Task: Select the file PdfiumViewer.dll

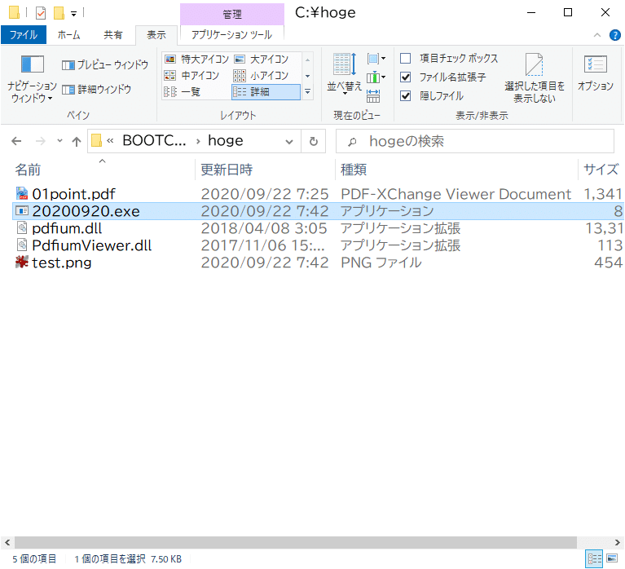Action: (x=92, y=245)
